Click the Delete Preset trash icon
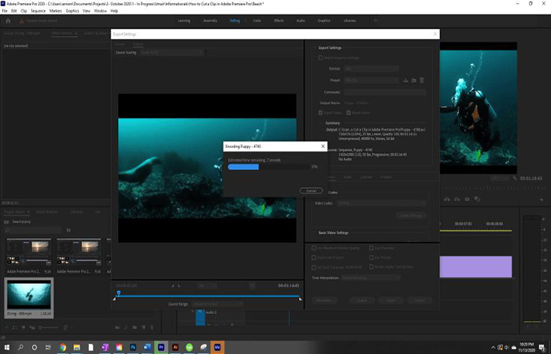The width and height of the screenshot is (551, 354). [x=422, y=80]
